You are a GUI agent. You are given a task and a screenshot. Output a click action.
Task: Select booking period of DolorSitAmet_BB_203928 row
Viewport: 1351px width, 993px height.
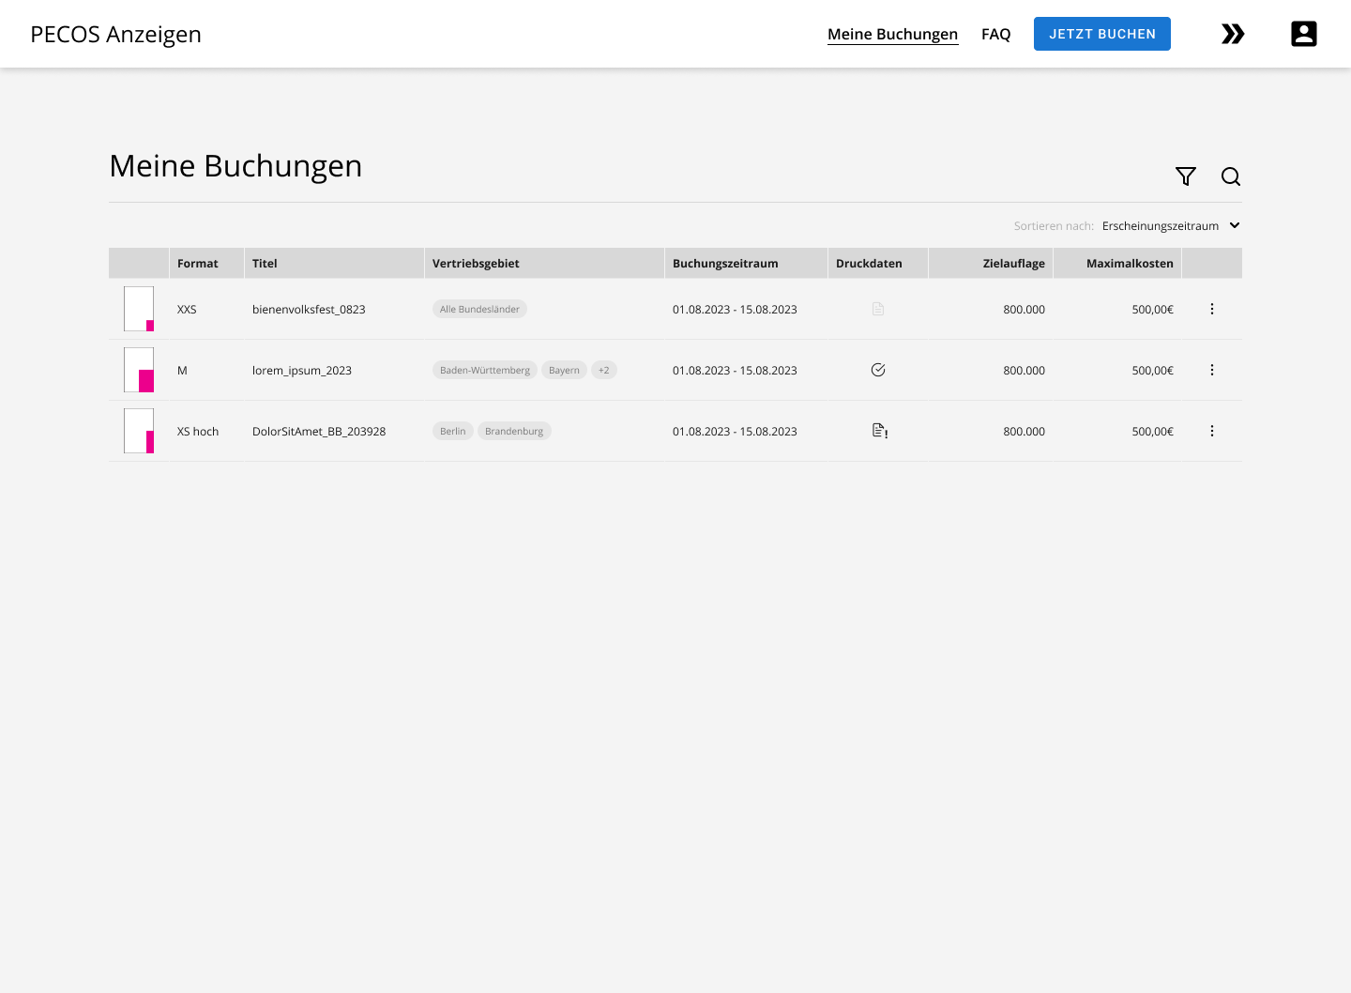tap(735, 431)
